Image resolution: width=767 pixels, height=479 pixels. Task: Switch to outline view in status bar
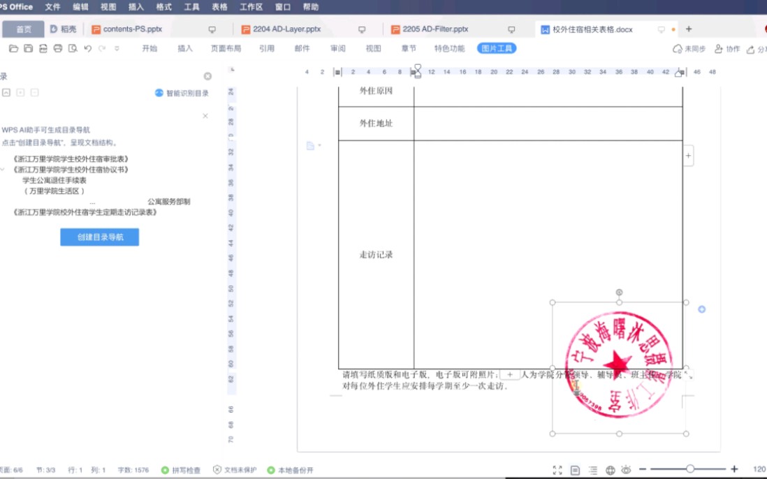coord(592,469)
